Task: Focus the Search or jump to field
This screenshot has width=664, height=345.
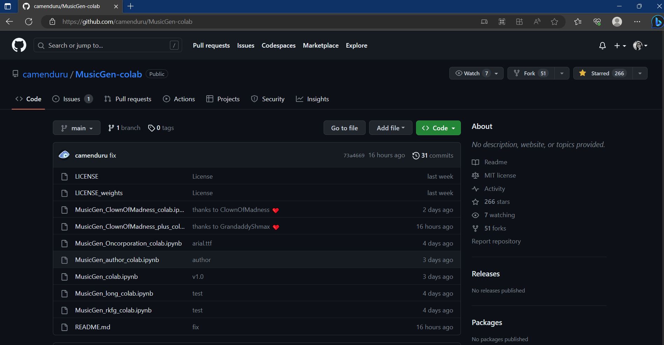Action: [108, 45]
